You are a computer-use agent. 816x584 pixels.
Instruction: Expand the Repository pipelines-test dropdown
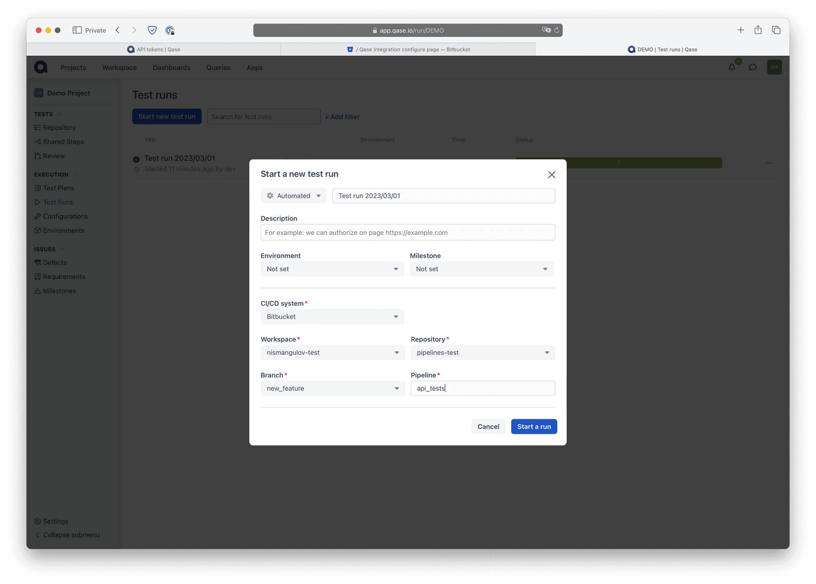tap(483, 353)
